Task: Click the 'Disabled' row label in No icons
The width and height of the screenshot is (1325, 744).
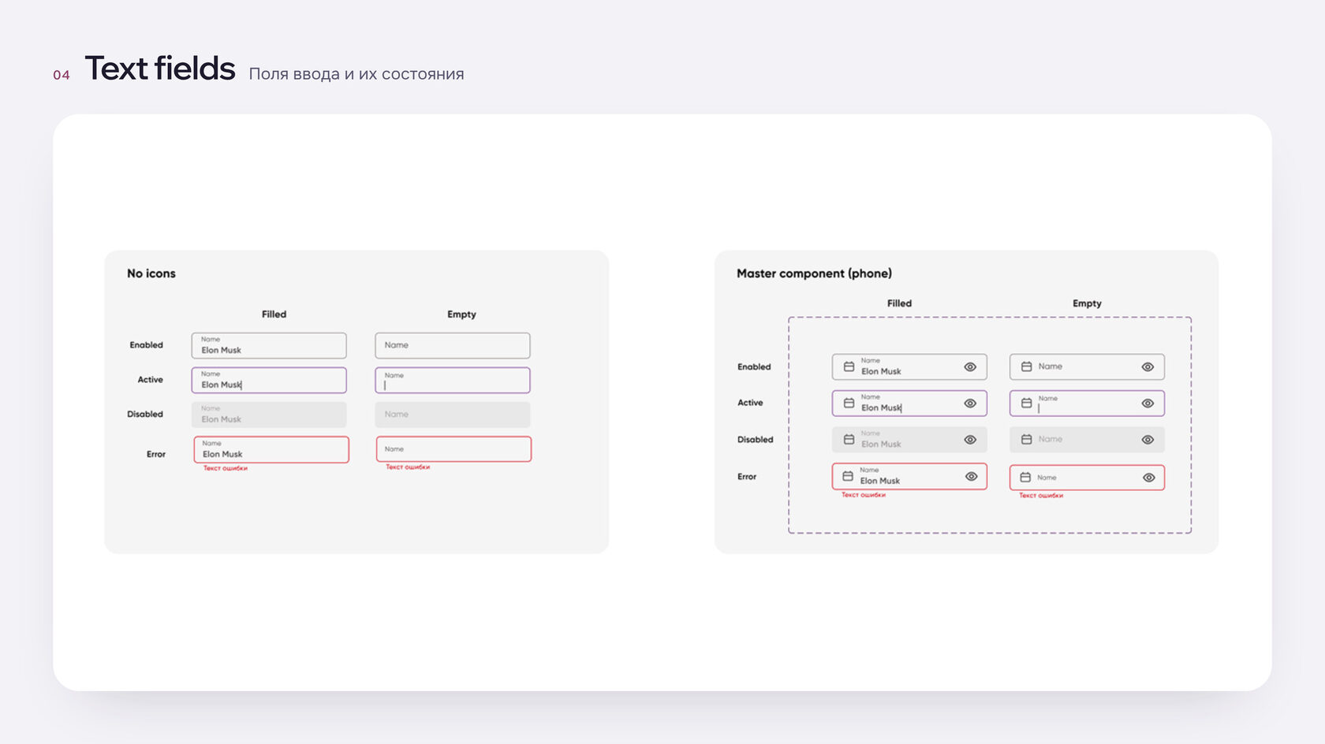Action: coord(145,414)
